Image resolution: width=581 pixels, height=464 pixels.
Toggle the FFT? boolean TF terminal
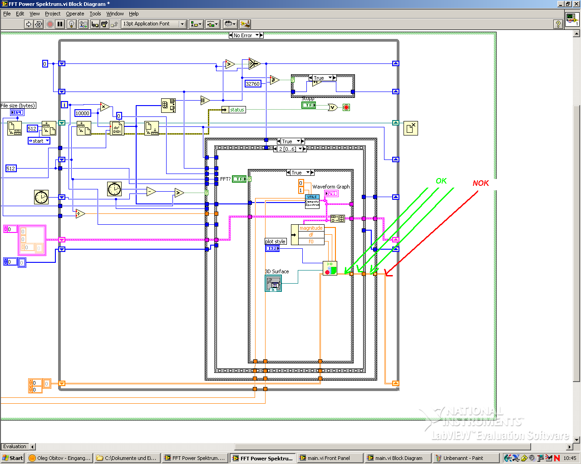tap(239, 179)
